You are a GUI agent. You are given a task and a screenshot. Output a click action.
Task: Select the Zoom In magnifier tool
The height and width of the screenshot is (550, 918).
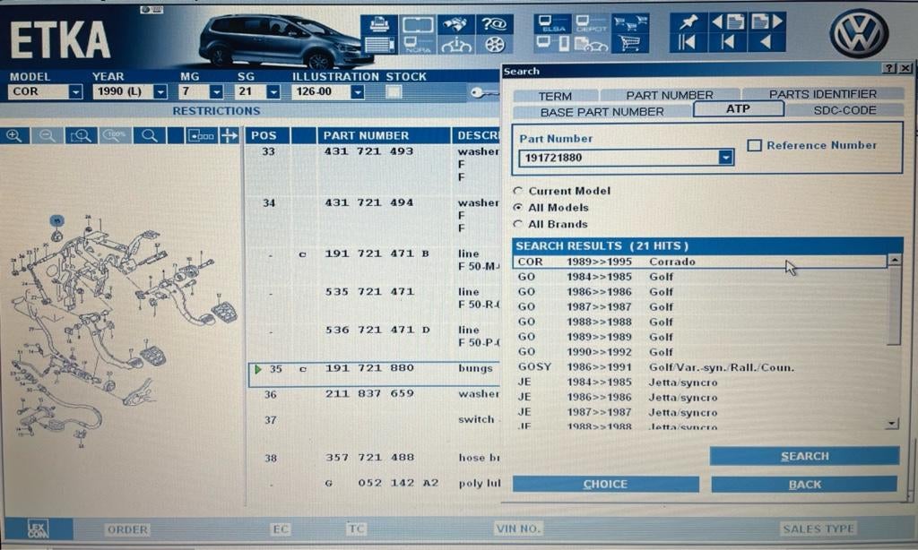pyautogui.click(x=13, y=136)
